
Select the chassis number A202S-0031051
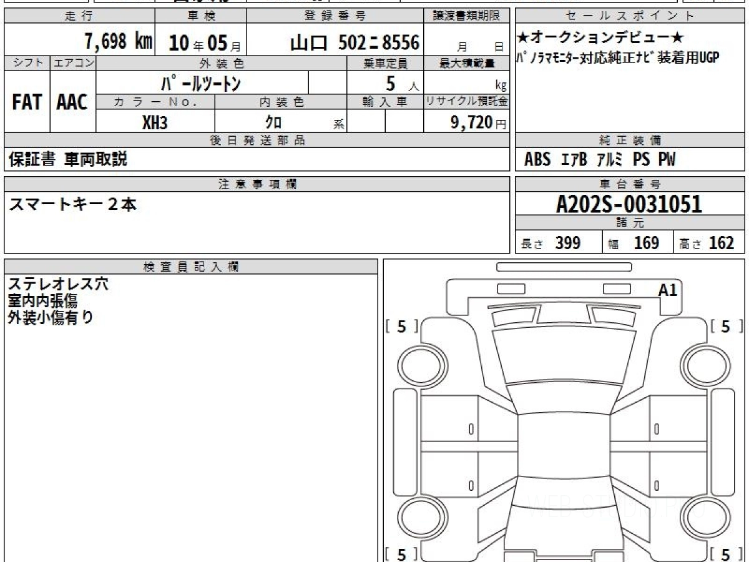(x=629, y=204)
